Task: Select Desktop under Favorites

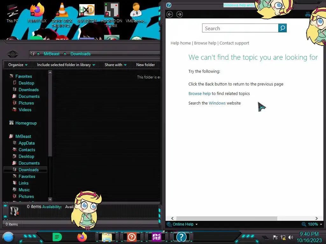Action: pyautogui.click(x=26, y=83)
